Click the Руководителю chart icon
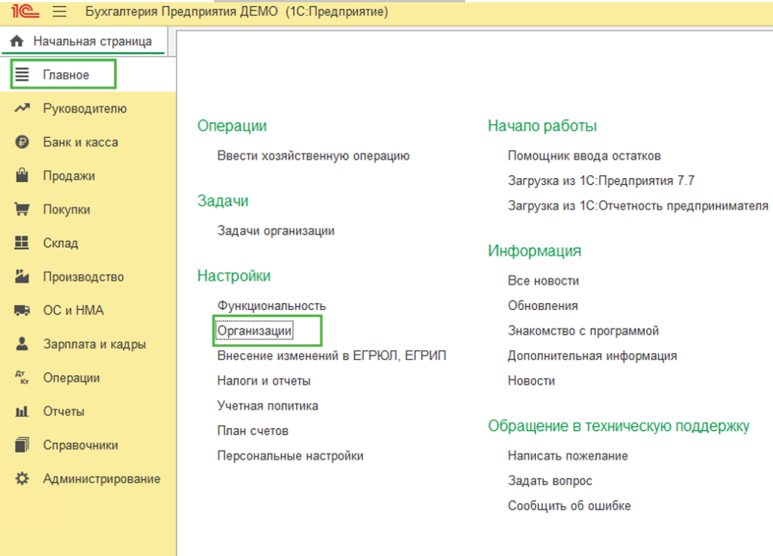 22,108
